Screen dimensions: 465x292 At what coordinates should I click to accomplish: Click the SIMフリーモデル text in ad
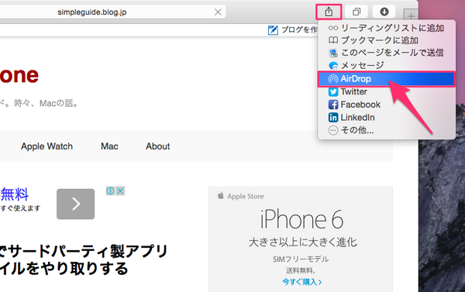click(301, 259)
